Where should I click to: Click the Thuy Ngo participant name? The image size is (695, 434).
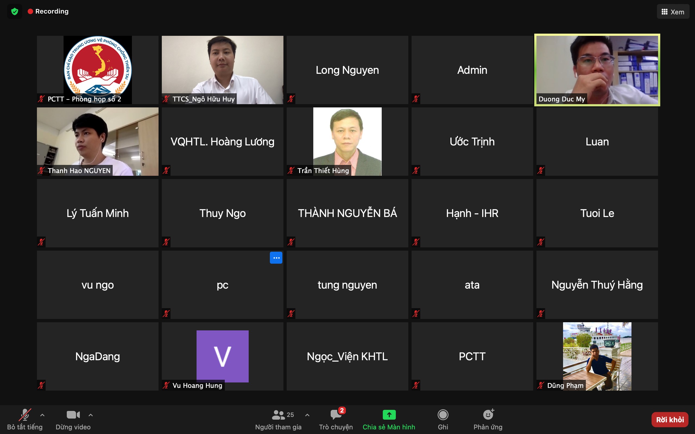coord(223,213)
